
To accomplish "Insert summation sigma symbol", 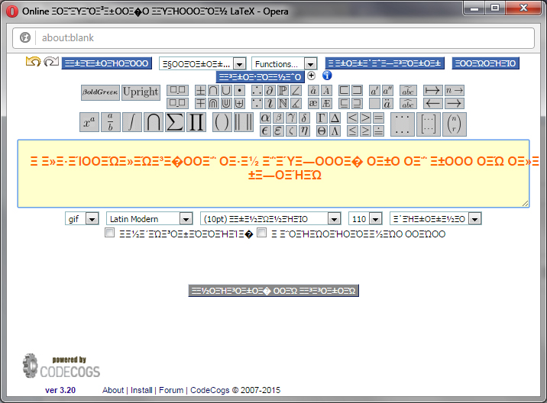I will (x=175, y=122).
